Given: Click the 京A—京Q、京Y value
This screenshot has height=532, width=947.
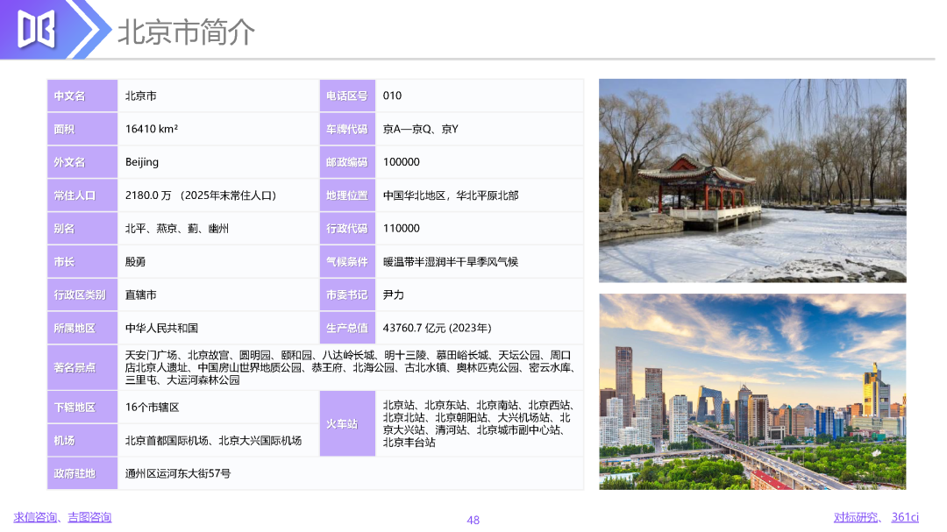Looking at the screenshot, I should [420, 129].
